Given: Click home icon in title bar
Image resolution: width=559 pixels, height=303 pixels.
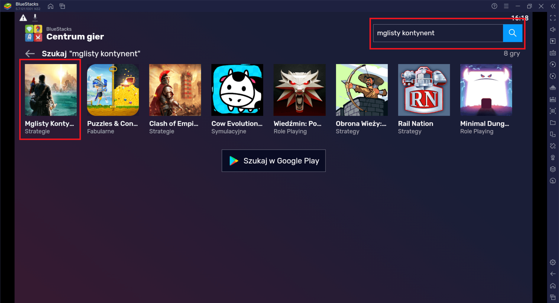Looking at the screenshot, I should coord(51,6).
